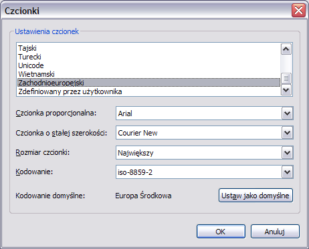Select Wietnamski list entry
This screenshot has width=309, height=249.
click(x=148, y=74)
